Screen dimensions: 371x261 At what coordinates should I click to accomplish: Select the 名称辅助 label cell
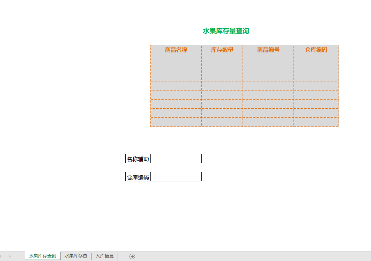[x=138, y=159]
